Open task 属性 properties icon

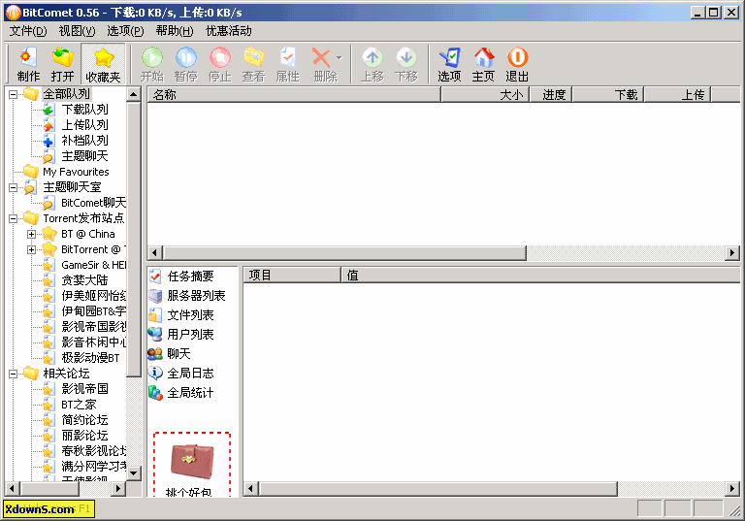point(287,64)
